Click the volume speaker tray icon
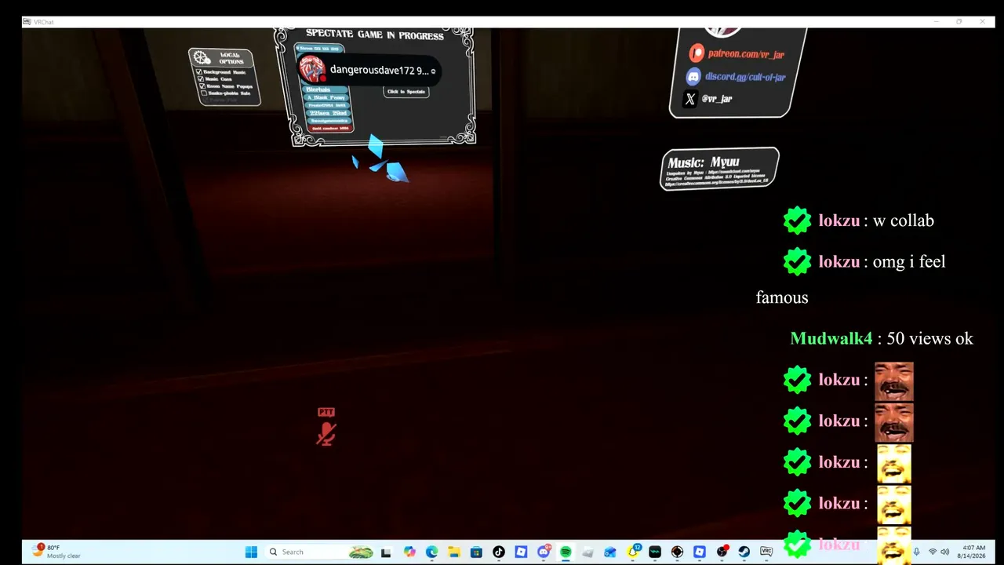 [944, 552]
